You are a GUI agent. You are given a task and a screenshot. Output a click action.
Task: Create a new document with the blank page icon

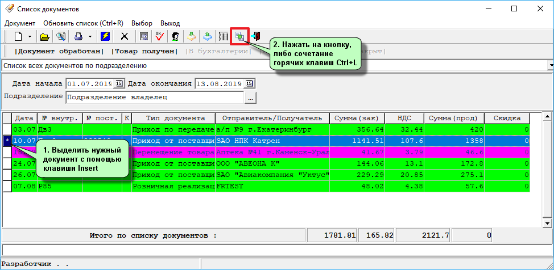(18, 36)
